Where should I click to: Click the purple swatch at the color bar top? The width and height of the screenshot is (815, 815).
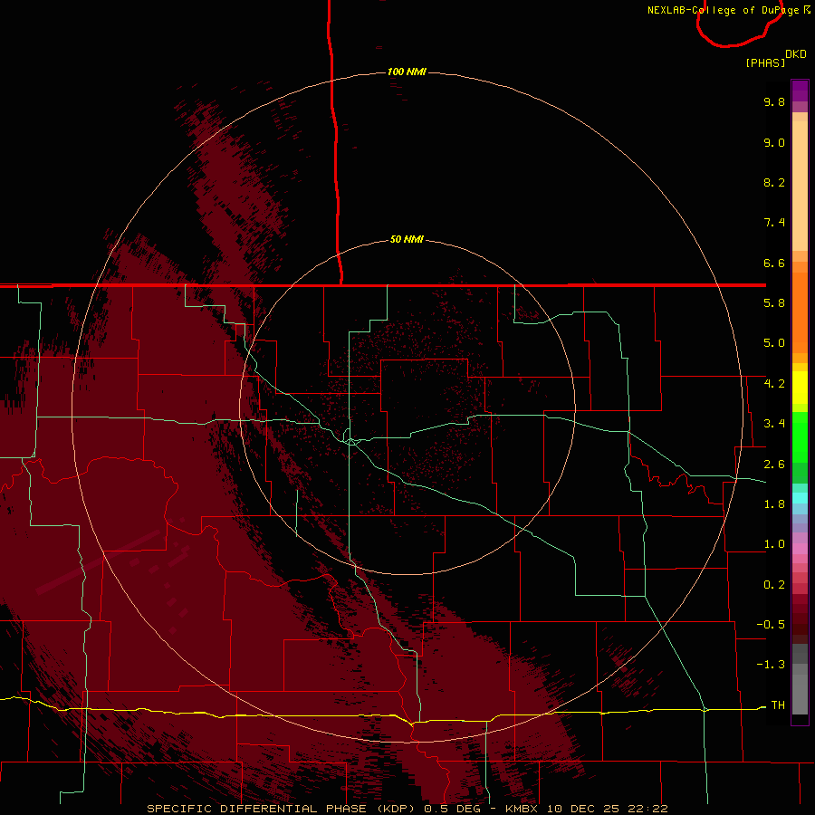point(800,91)
